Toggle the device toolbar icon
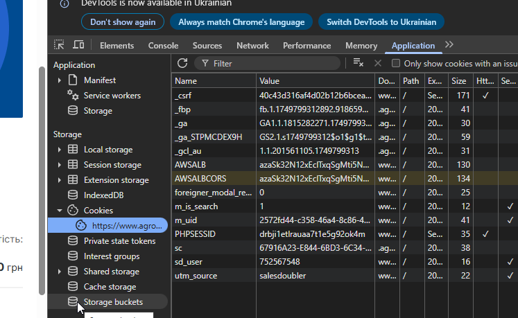518x318 pixels. 78,45
